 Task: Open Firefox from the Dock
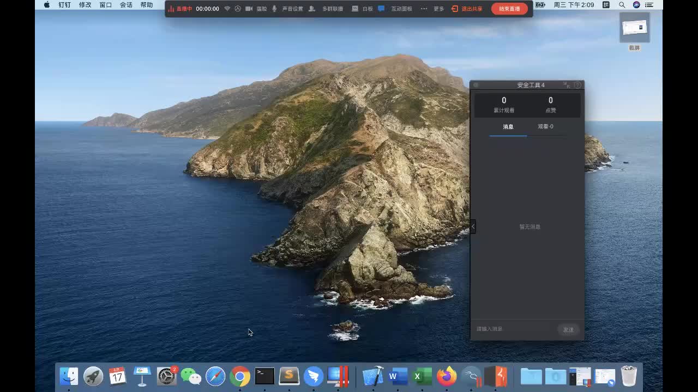click(447, 376)
